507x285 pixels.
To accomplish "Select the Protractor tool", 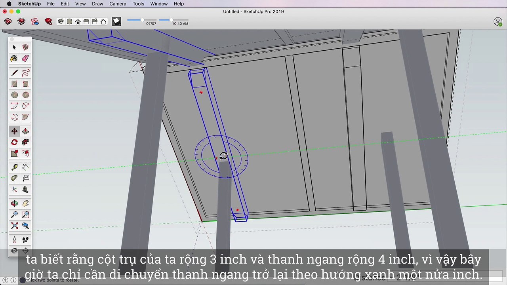I will click(14, 178).
